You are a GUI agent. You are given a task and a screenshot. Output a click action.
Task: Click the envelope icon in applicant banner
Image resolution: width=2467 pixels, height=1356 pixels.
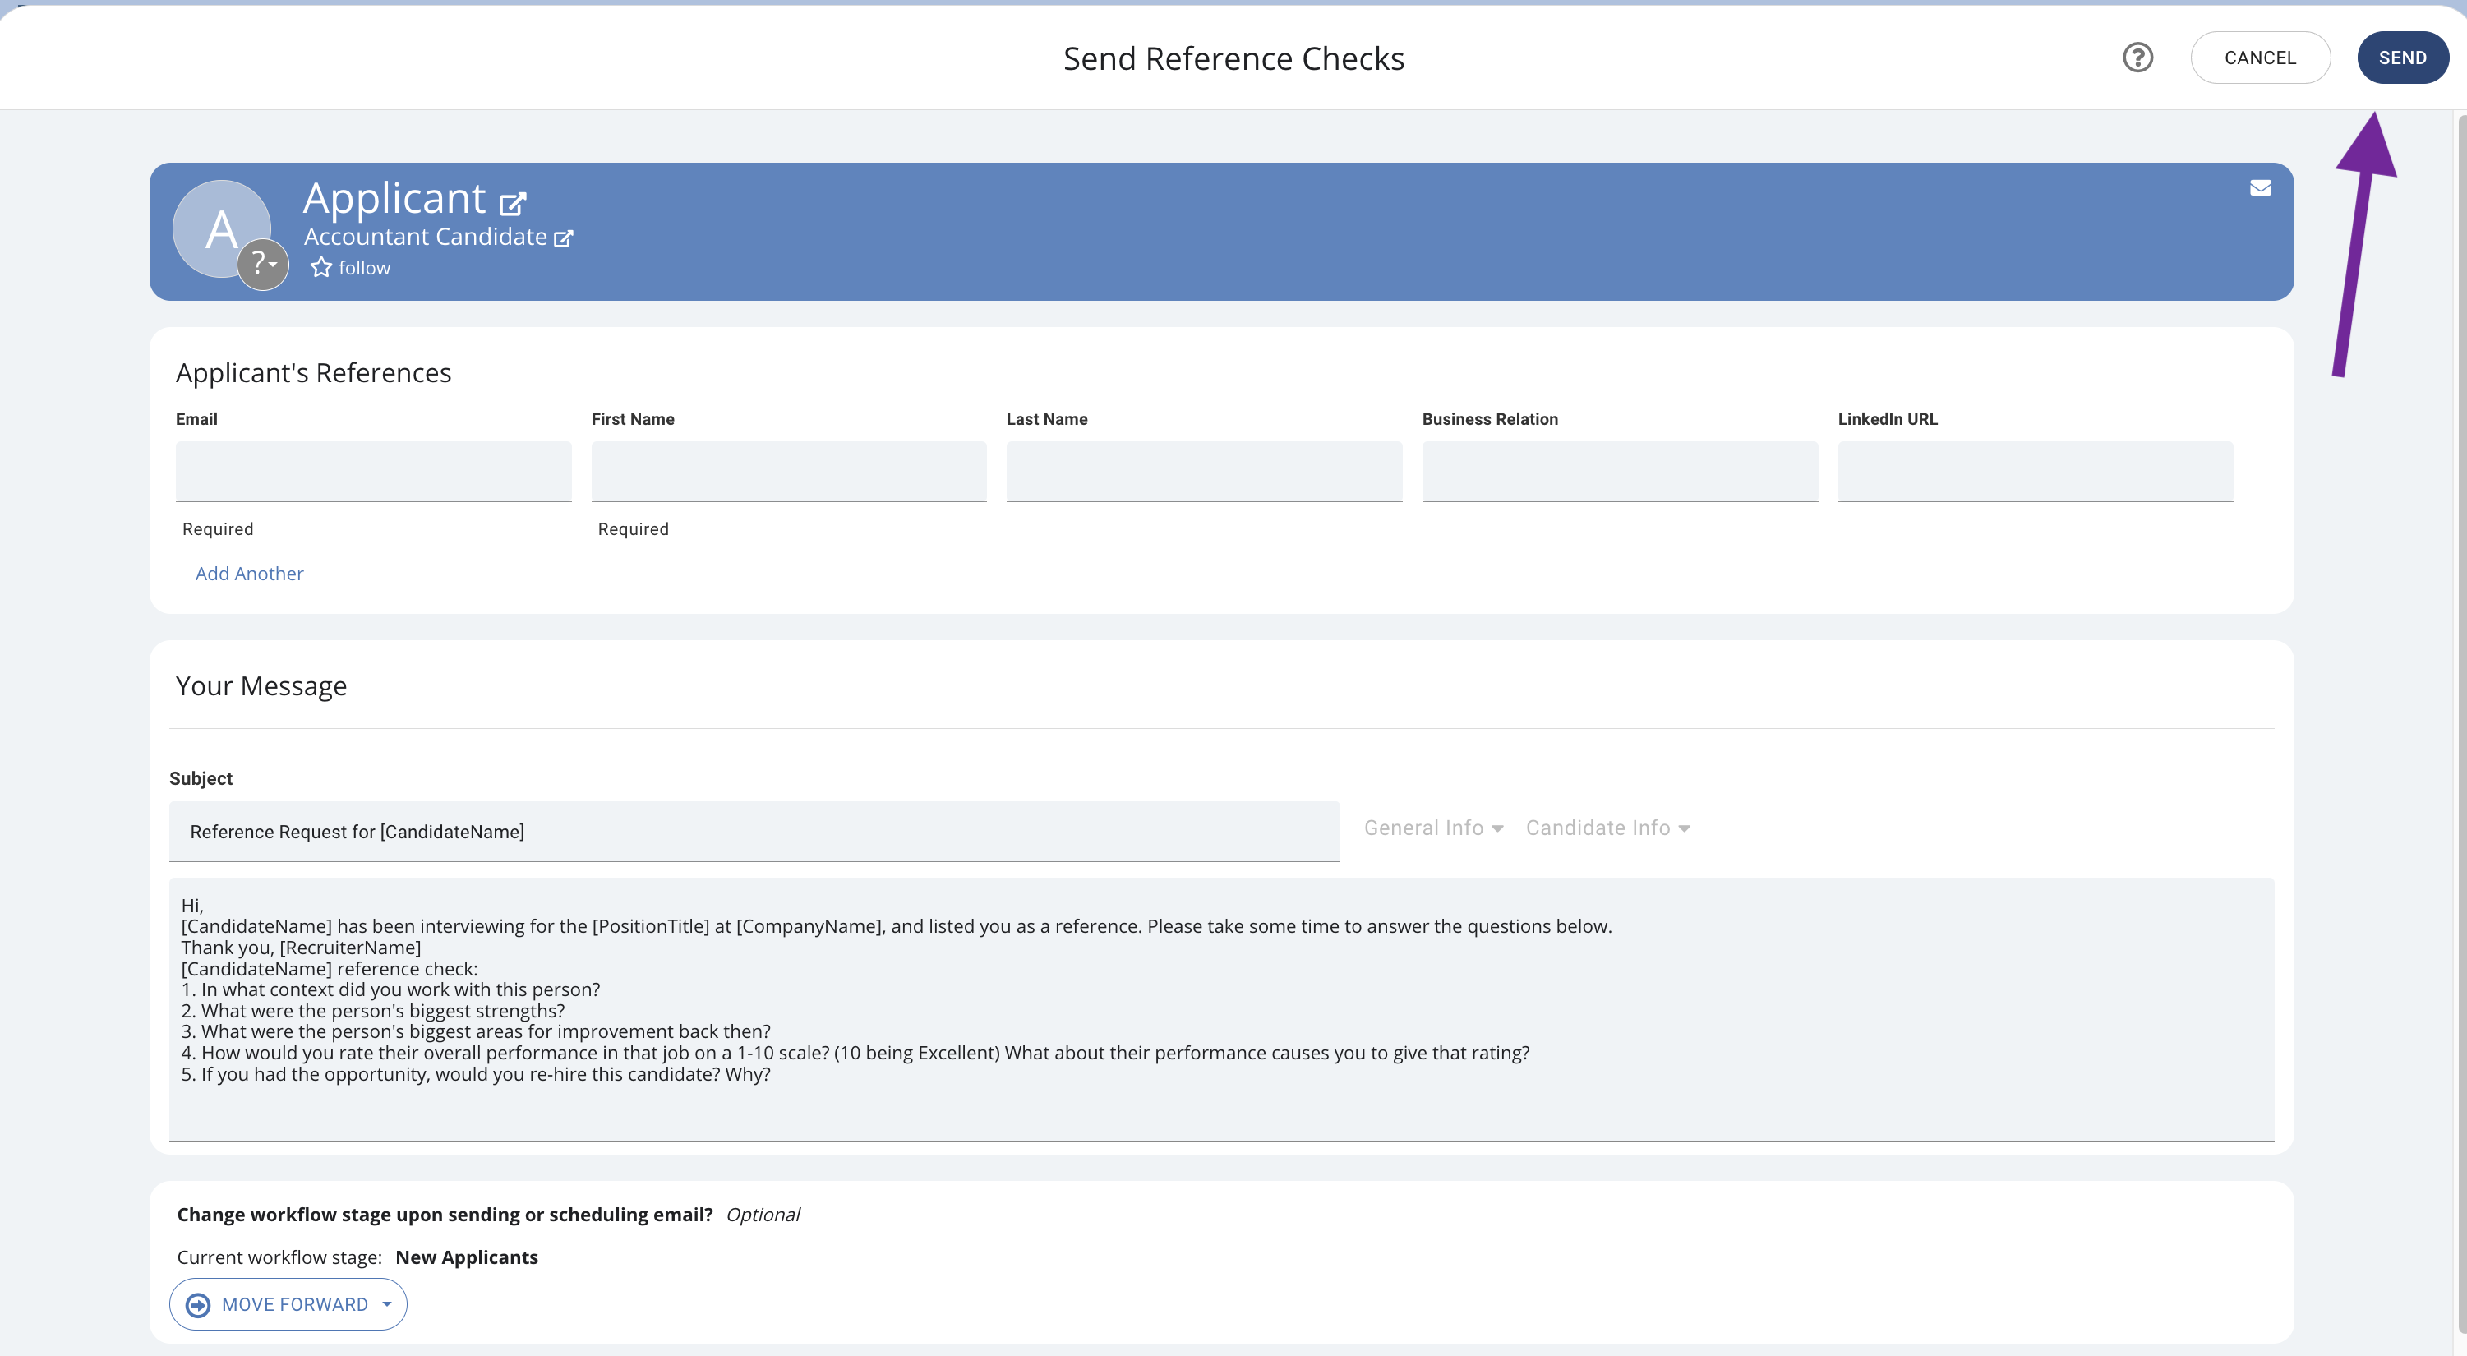2260,187
